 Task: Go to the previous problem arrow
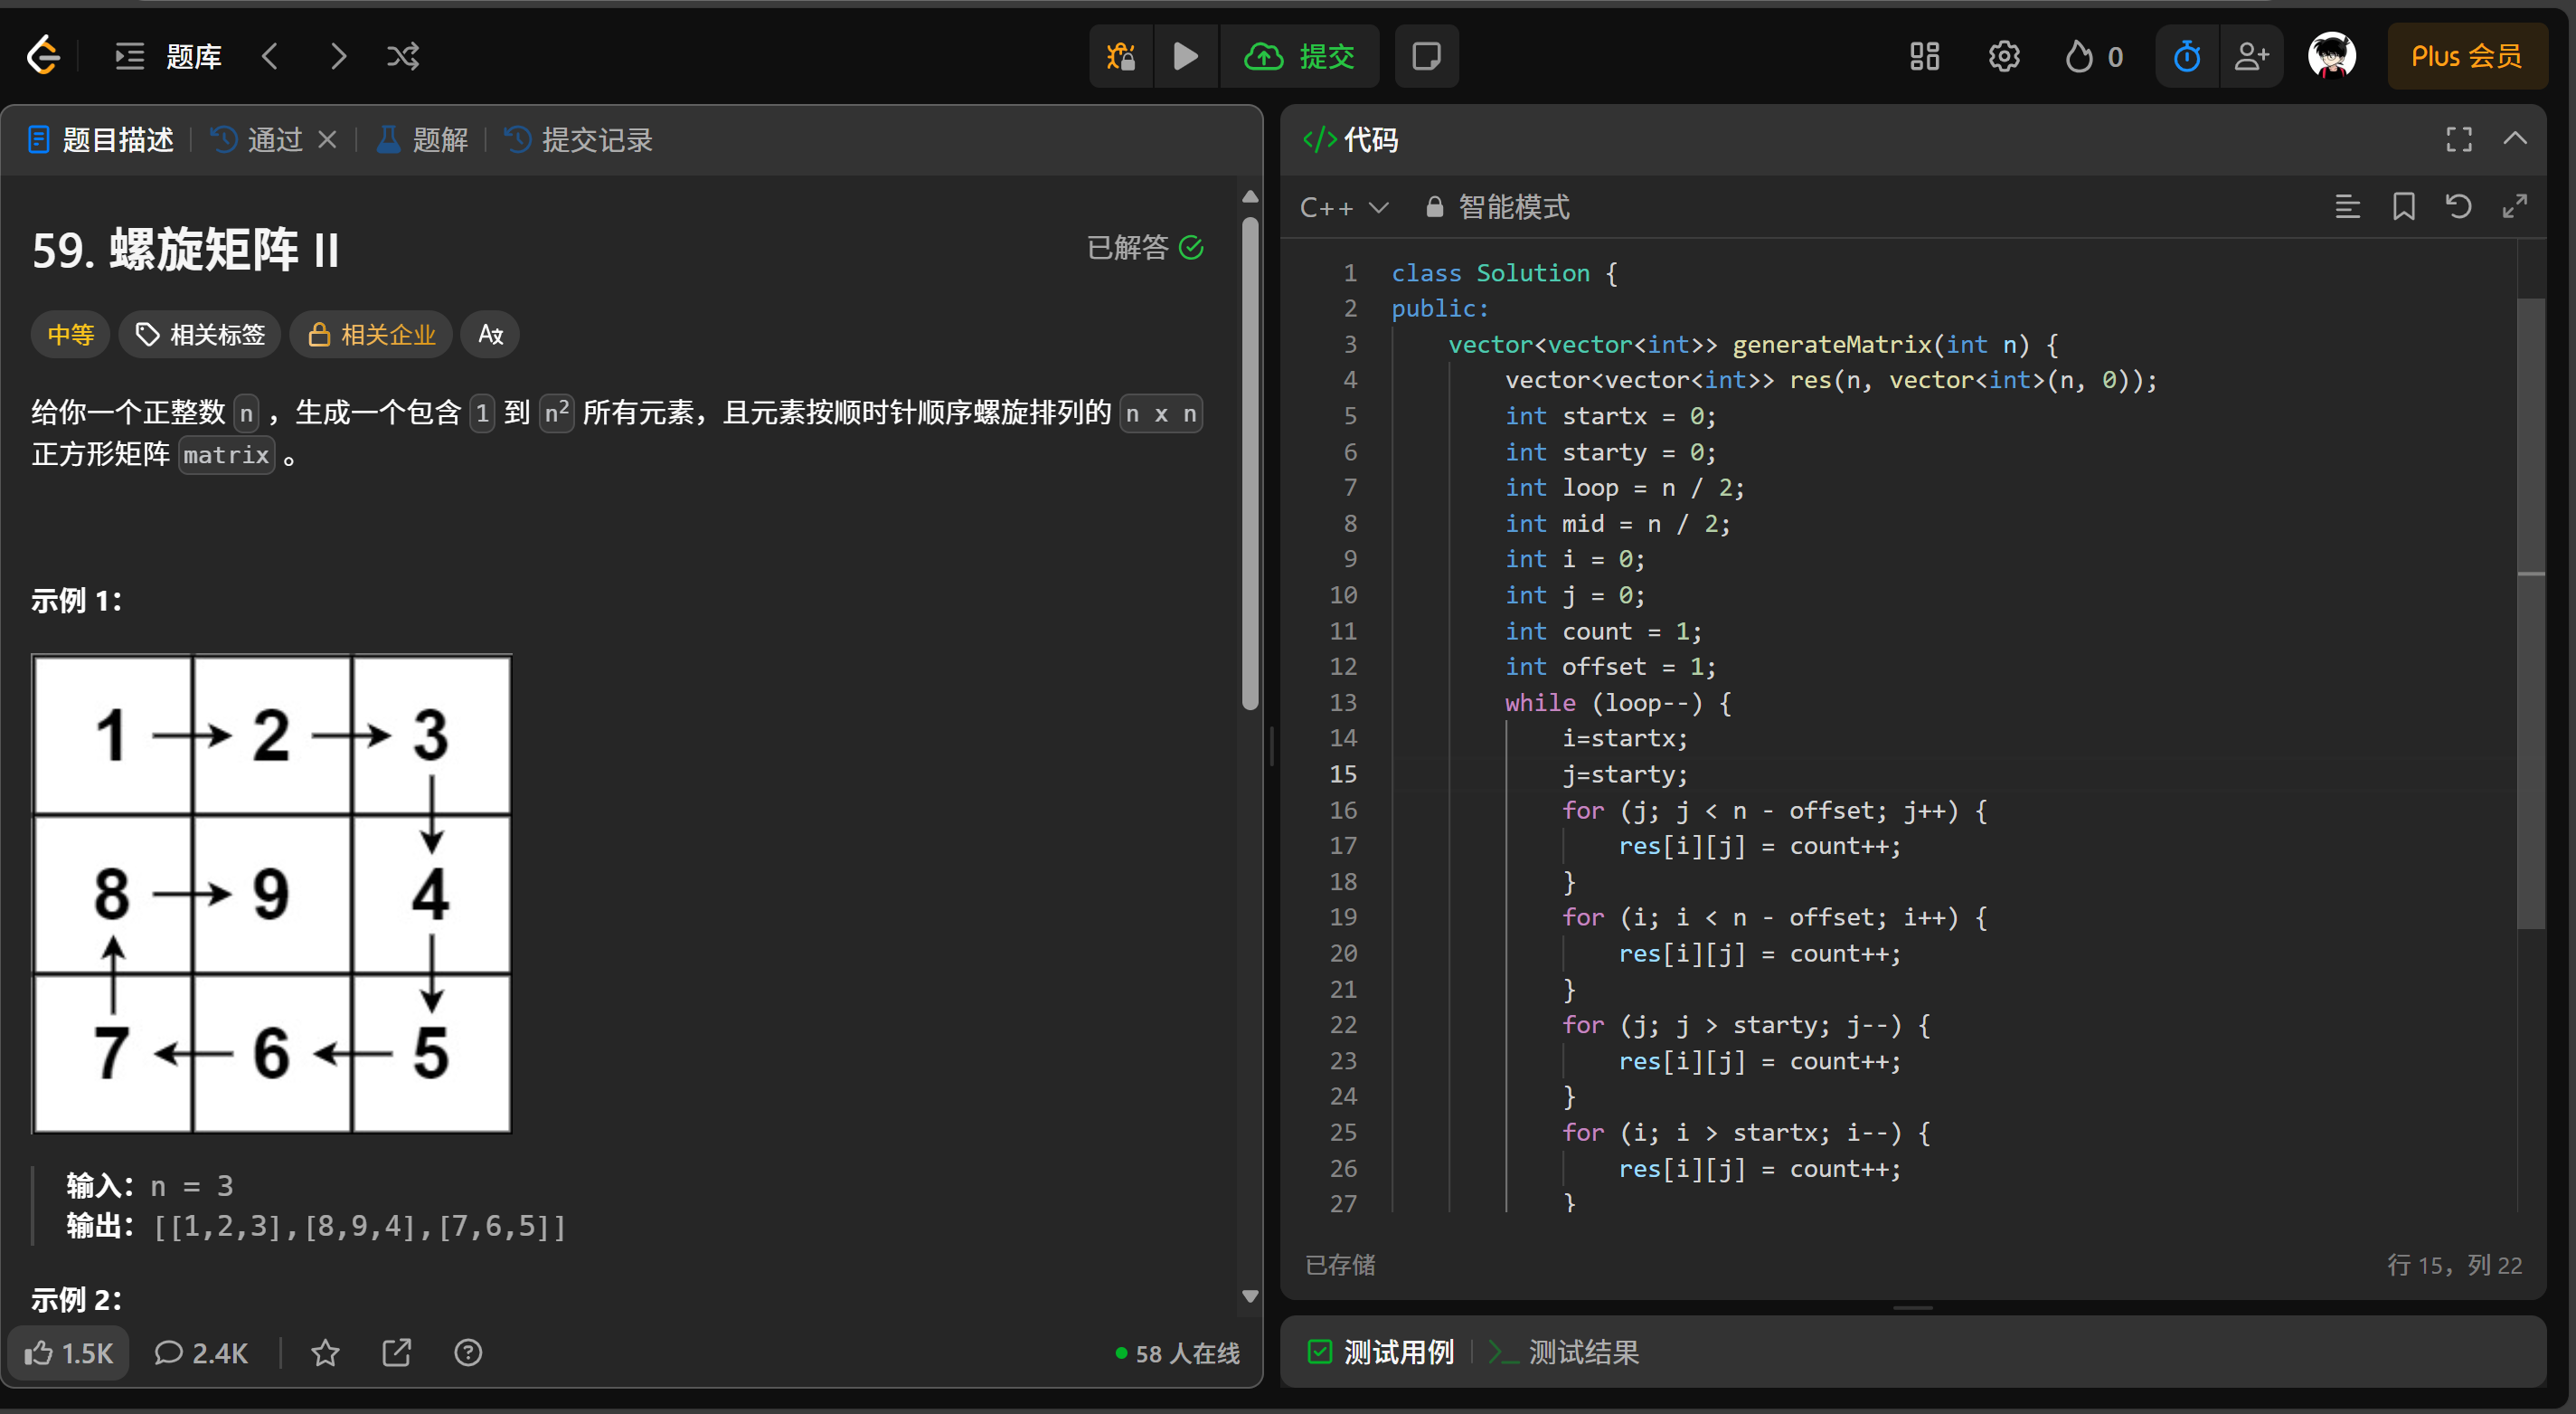tap(270, 56)
